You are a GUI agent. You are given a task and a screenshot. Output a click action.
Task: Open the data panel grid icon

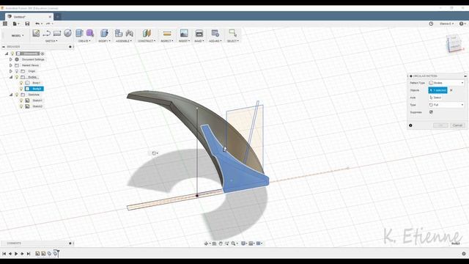click(x=5, y=23)
